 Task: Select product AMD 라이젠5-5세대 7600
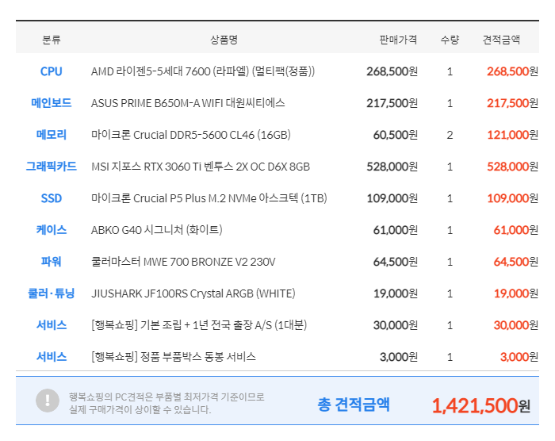203,71
